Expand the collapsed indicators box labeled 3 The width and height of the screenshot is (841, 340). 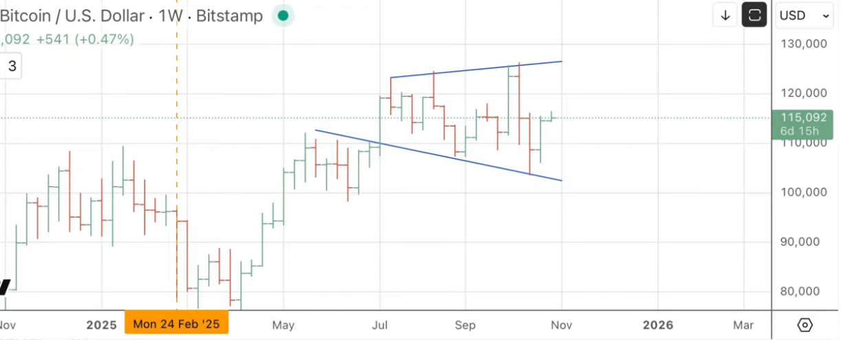pos(12,67)
